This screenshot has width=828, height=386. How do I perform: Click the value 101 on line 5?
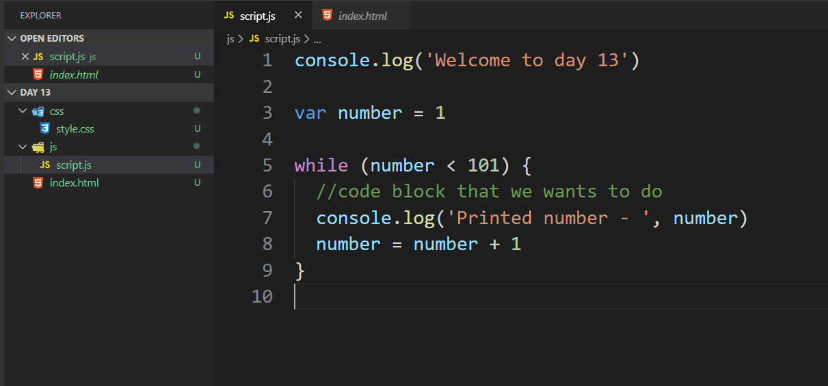pyautogui.click(x=484, y=165)
